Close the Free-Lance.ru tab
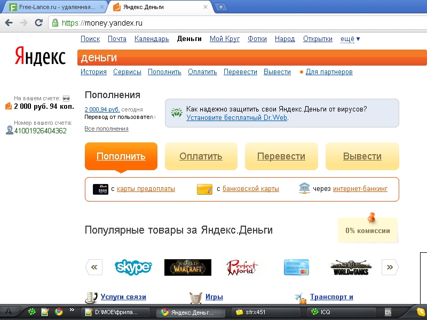427x320 pixels. [102, 7]
